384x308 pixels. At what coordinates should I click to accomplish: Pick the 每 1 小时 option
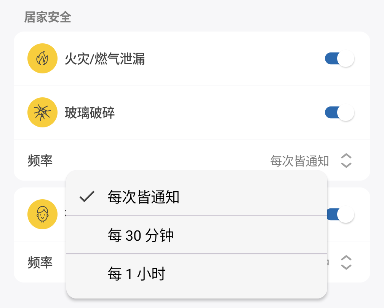point(136,274)
